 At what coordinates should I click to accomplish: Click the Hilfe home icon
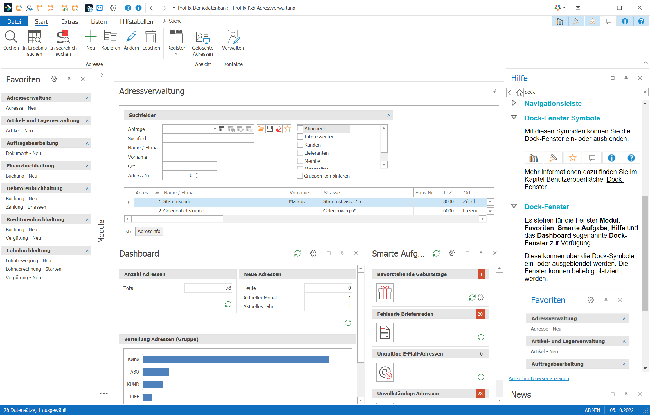point(520,92)
